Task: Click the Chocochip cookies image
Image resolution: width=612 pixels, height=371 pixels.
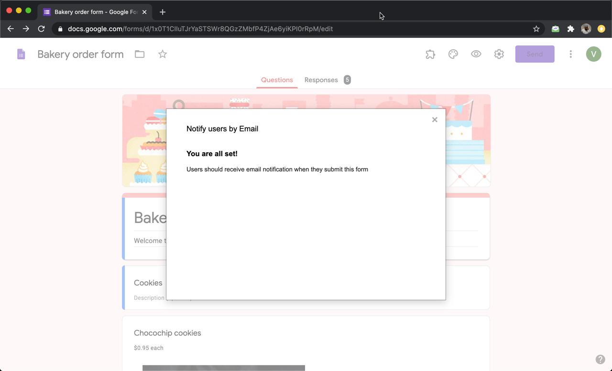Action: click(x=223, y=368)
